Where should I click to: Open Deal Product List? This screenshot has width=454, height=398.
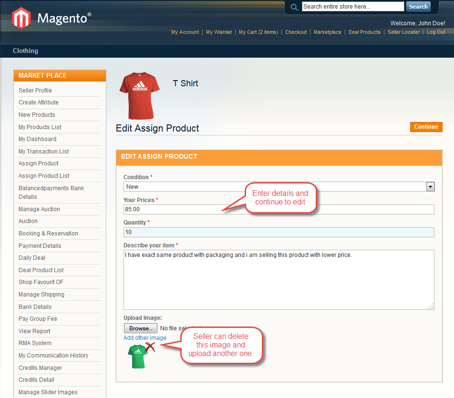(41, 270)
